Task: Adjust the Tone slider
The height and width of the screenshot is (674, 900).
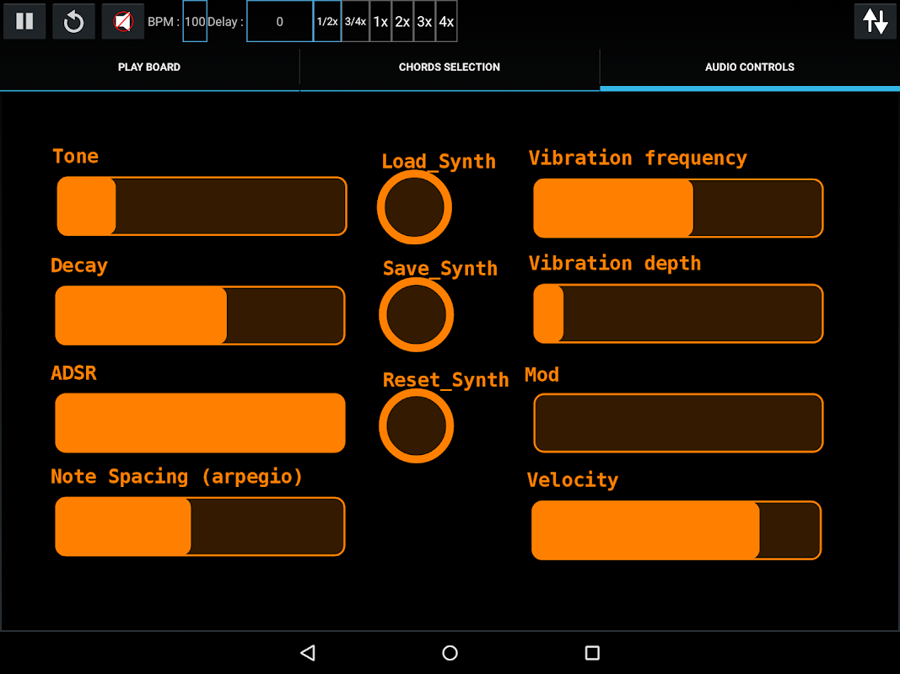Action: click(202, 206)
